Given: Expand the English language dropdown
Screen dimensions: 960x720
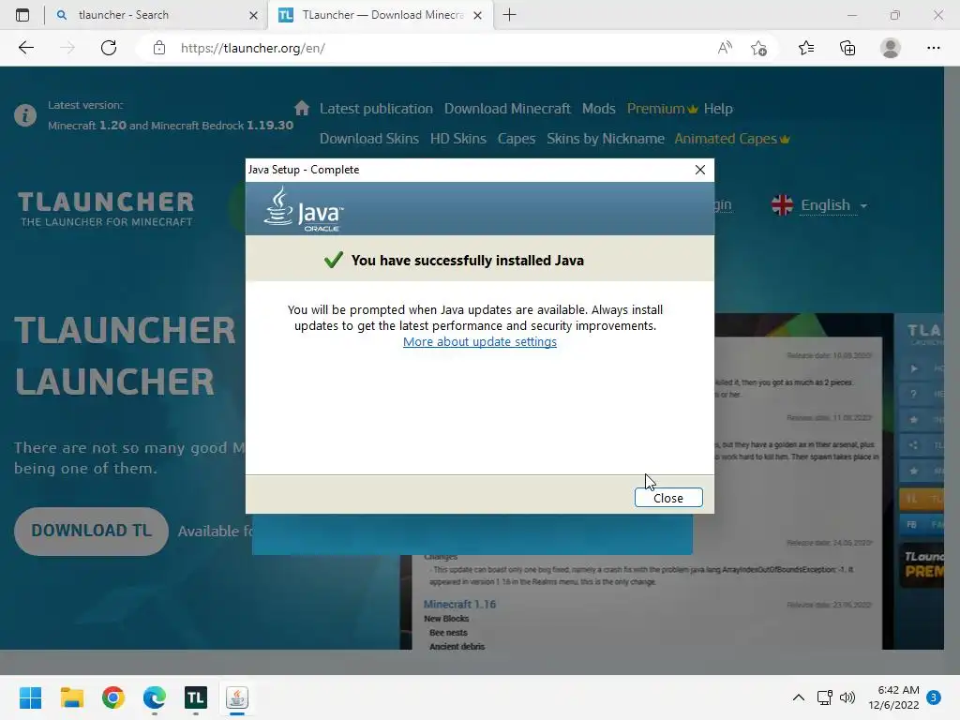Looking at the screenshot, I should point(820,205).
